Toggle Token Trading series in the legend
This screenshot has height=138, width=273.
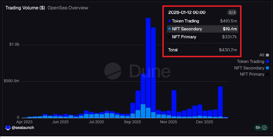[x=251, y=61]
